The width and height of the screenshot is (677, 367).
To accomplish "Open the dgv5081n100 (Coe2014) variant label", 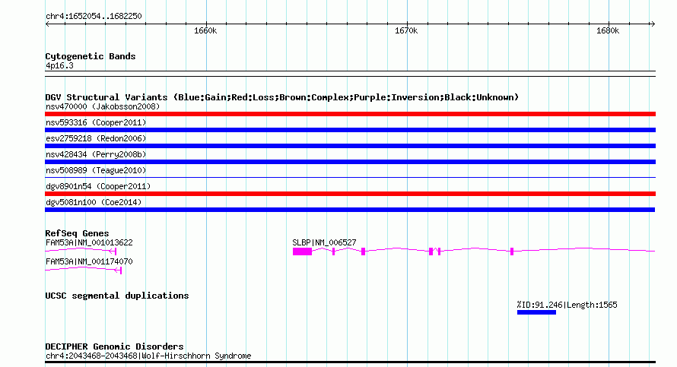I will pos(94,202).
